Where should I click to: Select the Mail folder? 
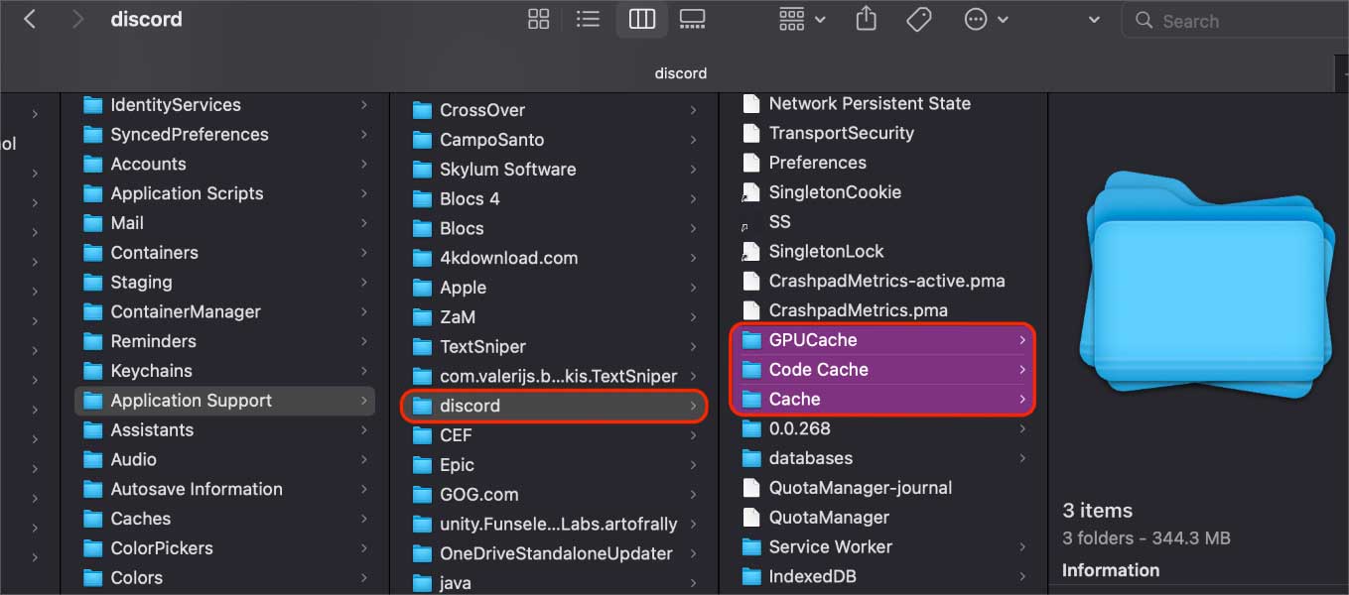pos(224,223)
